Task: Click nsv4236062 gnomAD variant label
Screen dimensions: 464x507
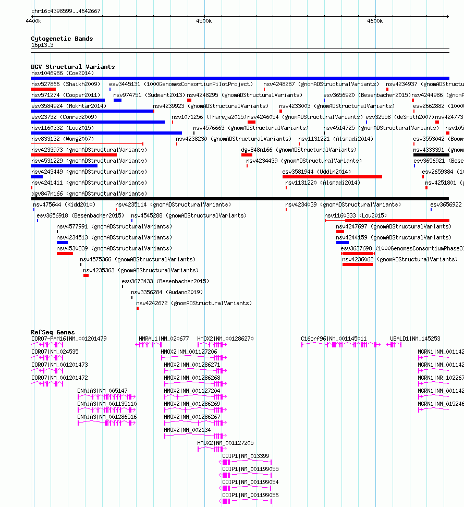Action: (400, 259)
